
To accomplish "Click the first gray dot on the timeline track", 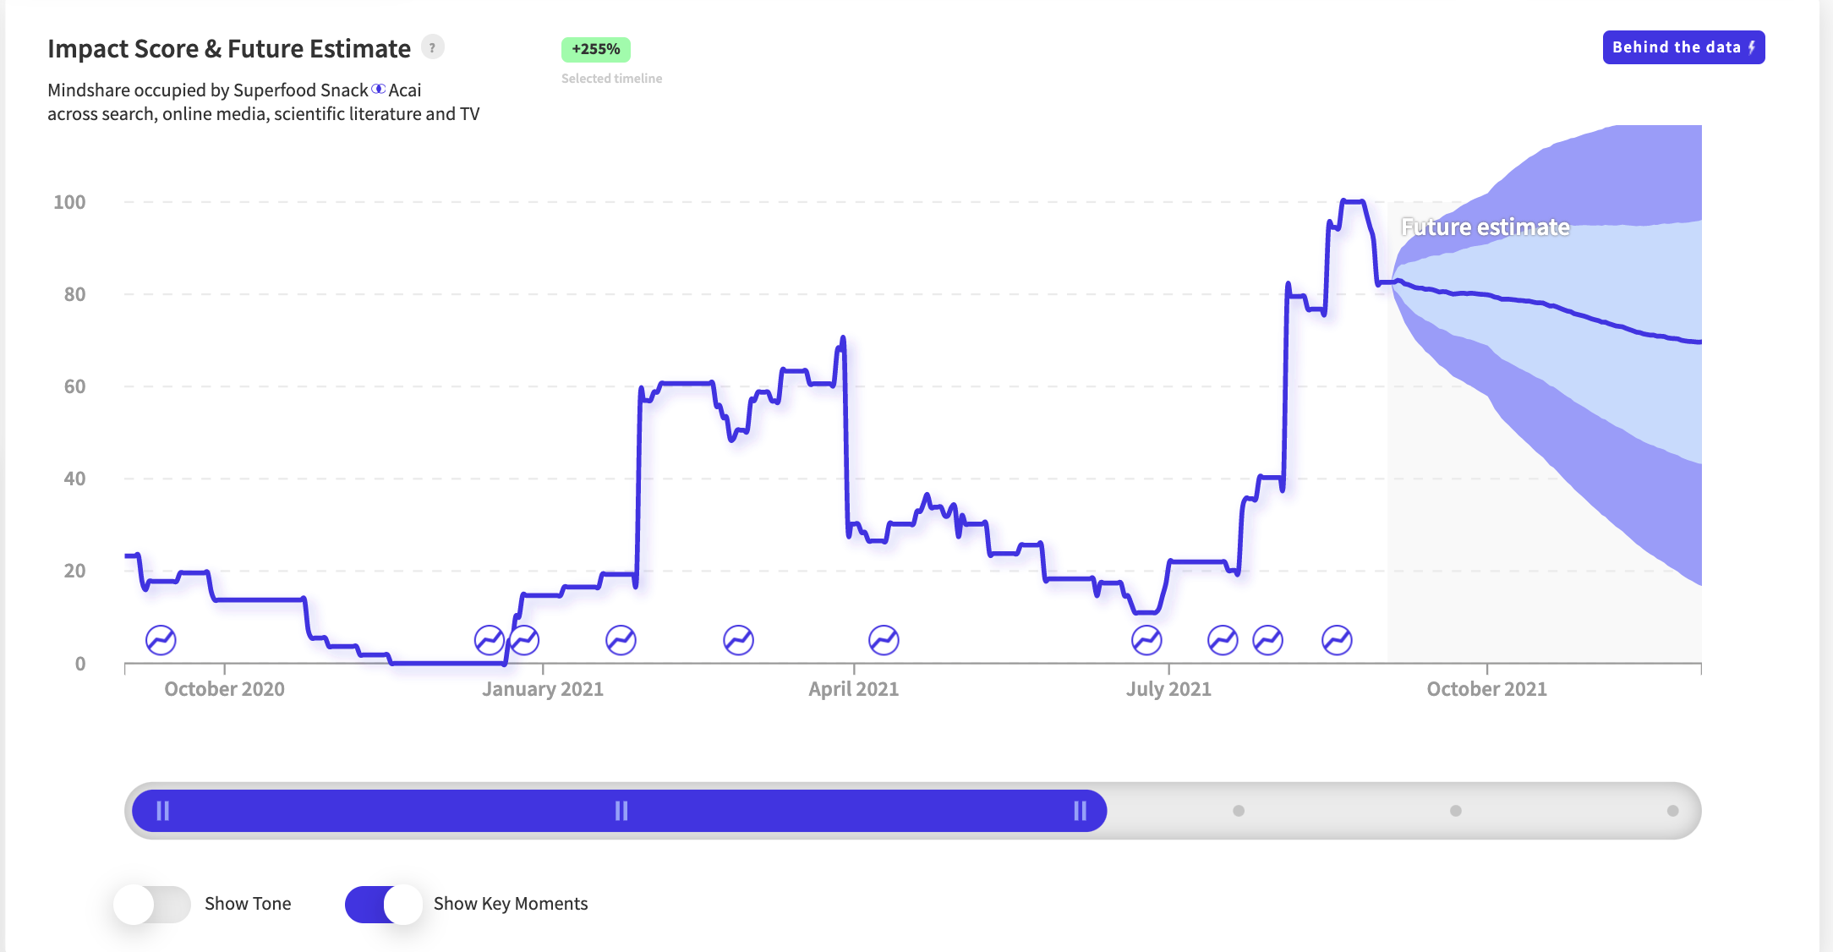I will tap(1239, 811).
